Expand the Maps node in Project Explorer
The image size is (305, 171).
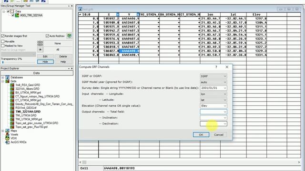coord(3,131)
